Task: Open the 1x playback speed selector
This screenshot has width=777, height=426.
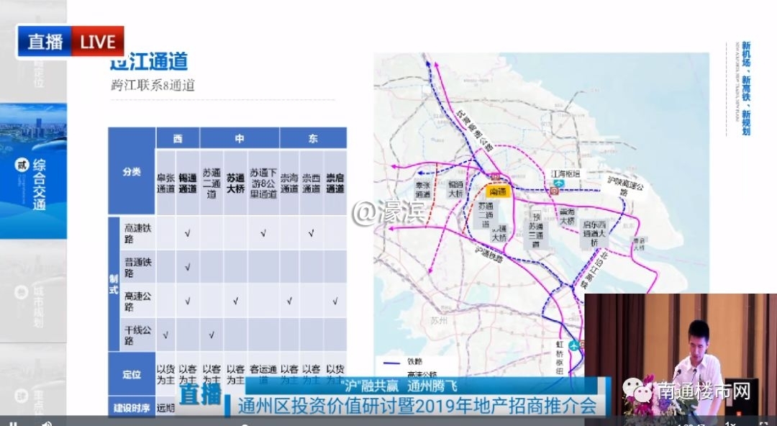Action: tap(732, 422)
